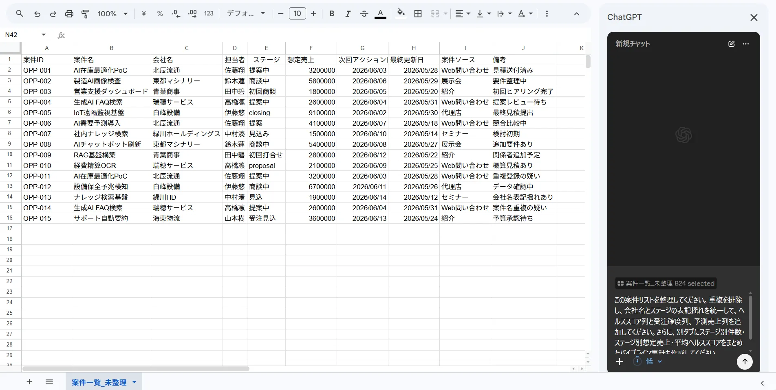Click cell with IoT遠隔監視基盤
The width and height of the screenshot is (776, 390).
[111, 113]
